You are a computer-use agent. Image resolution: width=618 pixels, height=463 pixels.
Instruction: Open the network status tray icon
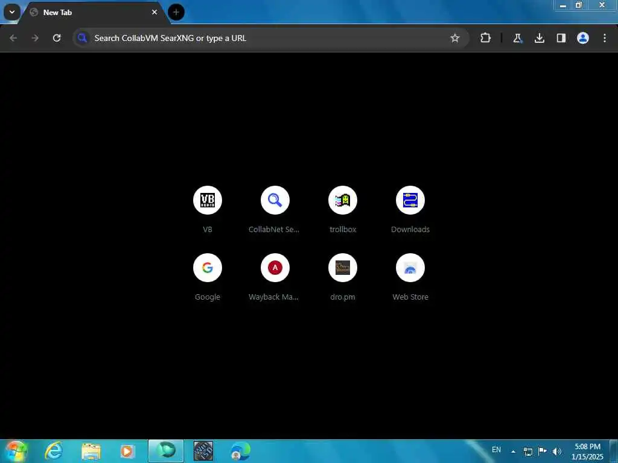(527, 452)
